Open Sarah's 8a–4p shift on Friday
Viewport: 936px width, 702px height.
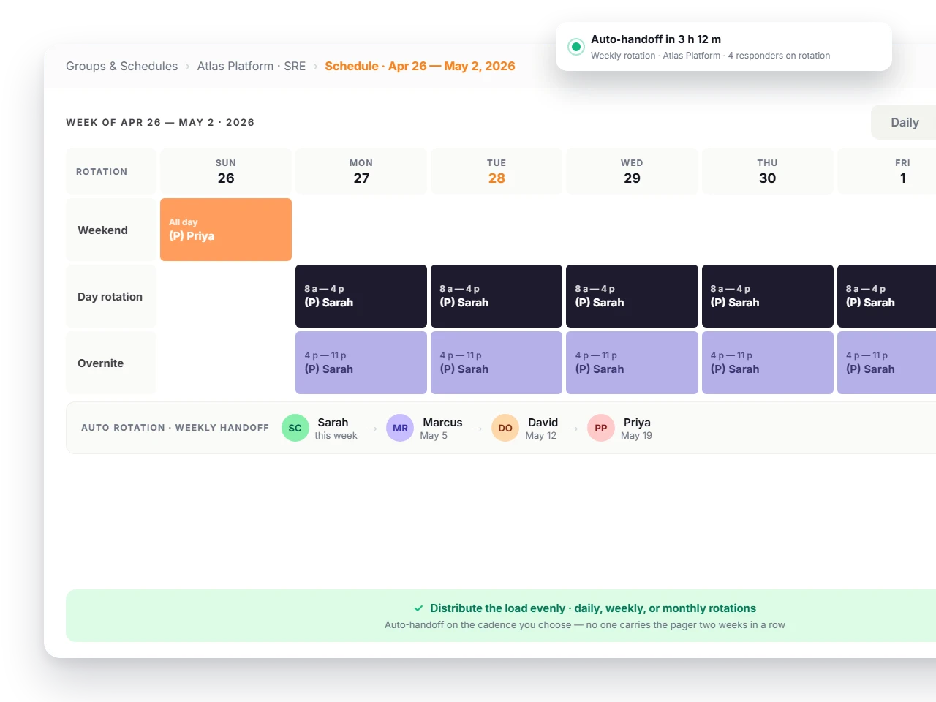887,296
